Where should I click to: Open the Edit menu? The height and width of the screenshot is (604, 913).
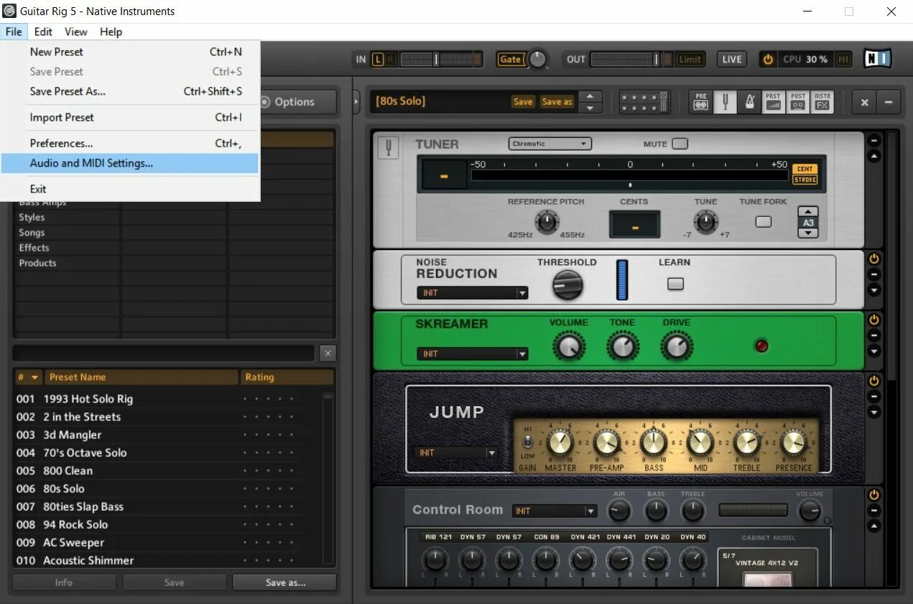[x=43, y=32]
